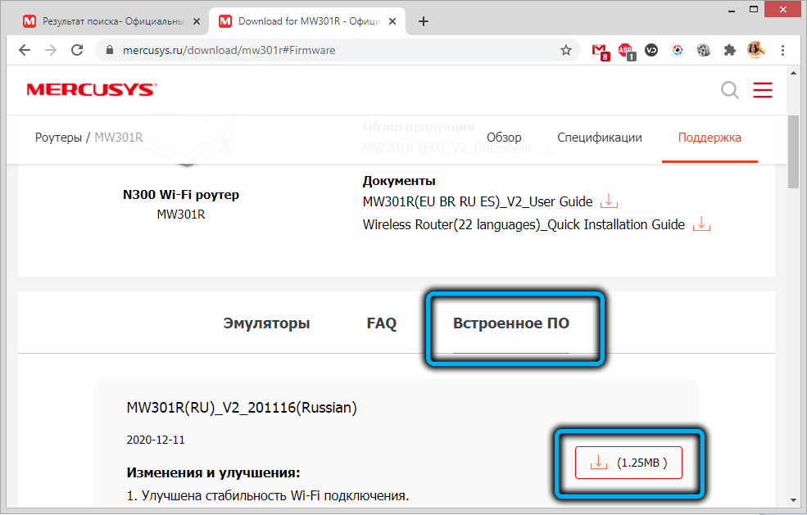
Task: Download the Quick Installation Guide icon
Action: [x=700, y=224]
